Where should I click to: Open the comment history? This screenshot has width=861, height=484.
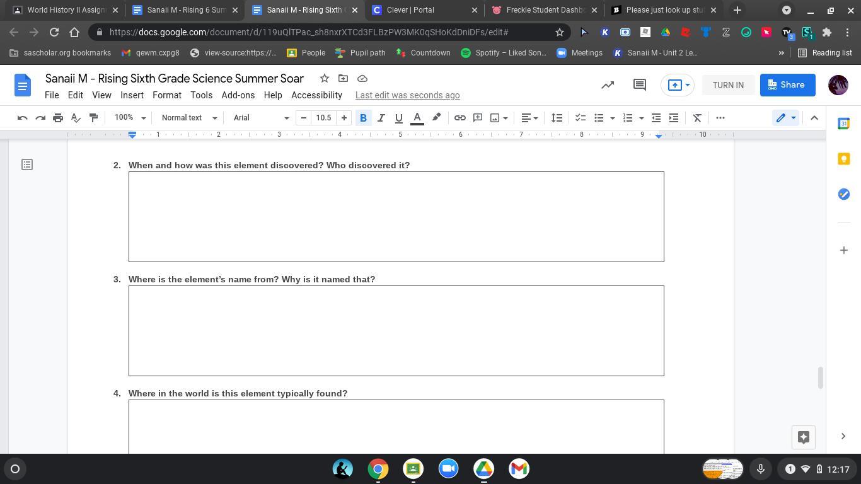pyautogui.click(x=640, y=85)
